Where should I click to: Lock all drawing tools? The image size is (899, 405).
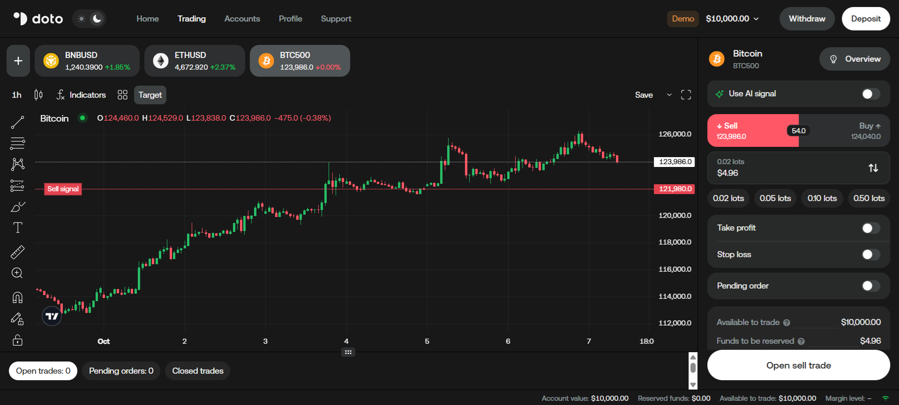click(17, 340)
